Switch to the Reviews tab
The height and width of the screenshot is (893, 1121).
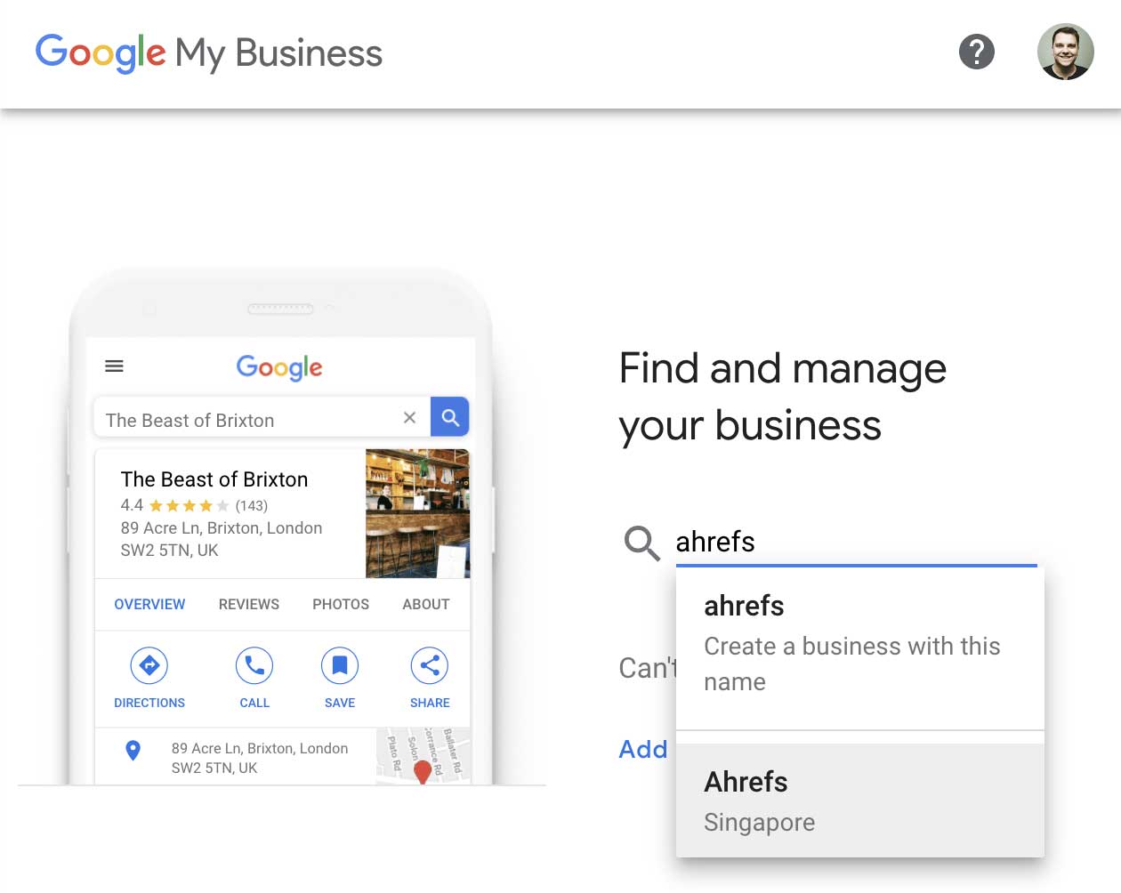tap(249, 604)
